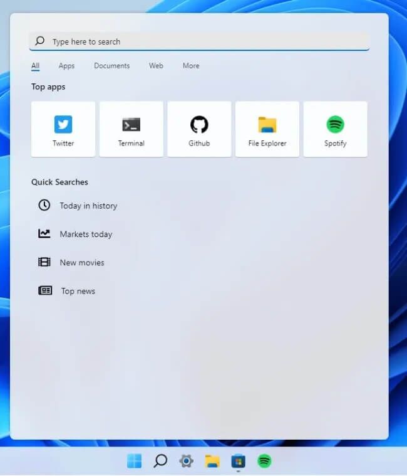Click the chart icon for Markets today
This screenshot has width=407, height=476.
point(44,233)
